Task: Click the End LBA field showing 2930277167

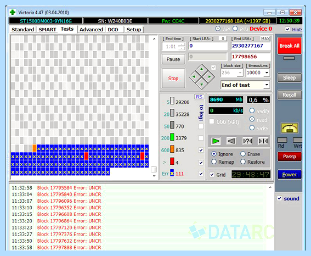Action: pos(251,46)
